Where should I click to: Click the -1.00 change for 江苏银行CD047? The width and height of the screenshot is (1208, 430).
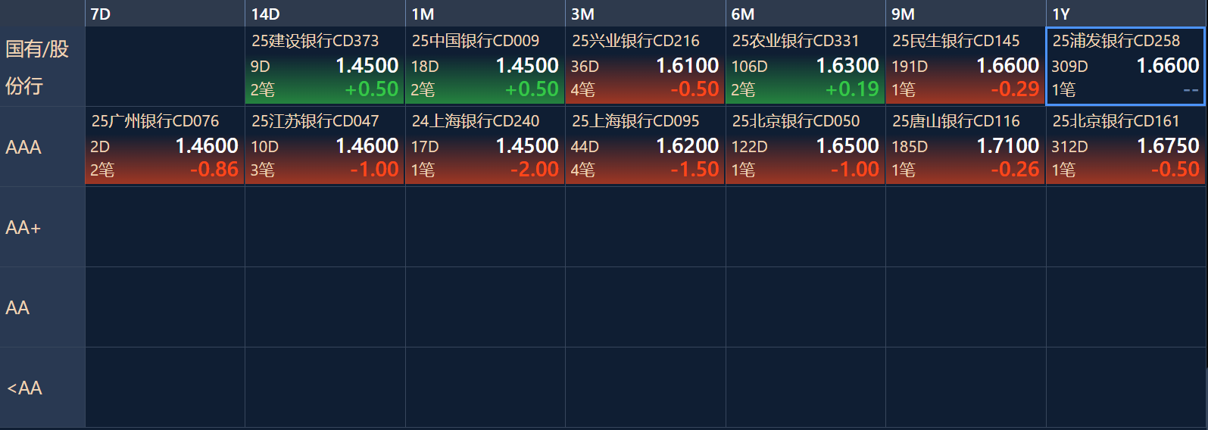click(x=374, y=170)
